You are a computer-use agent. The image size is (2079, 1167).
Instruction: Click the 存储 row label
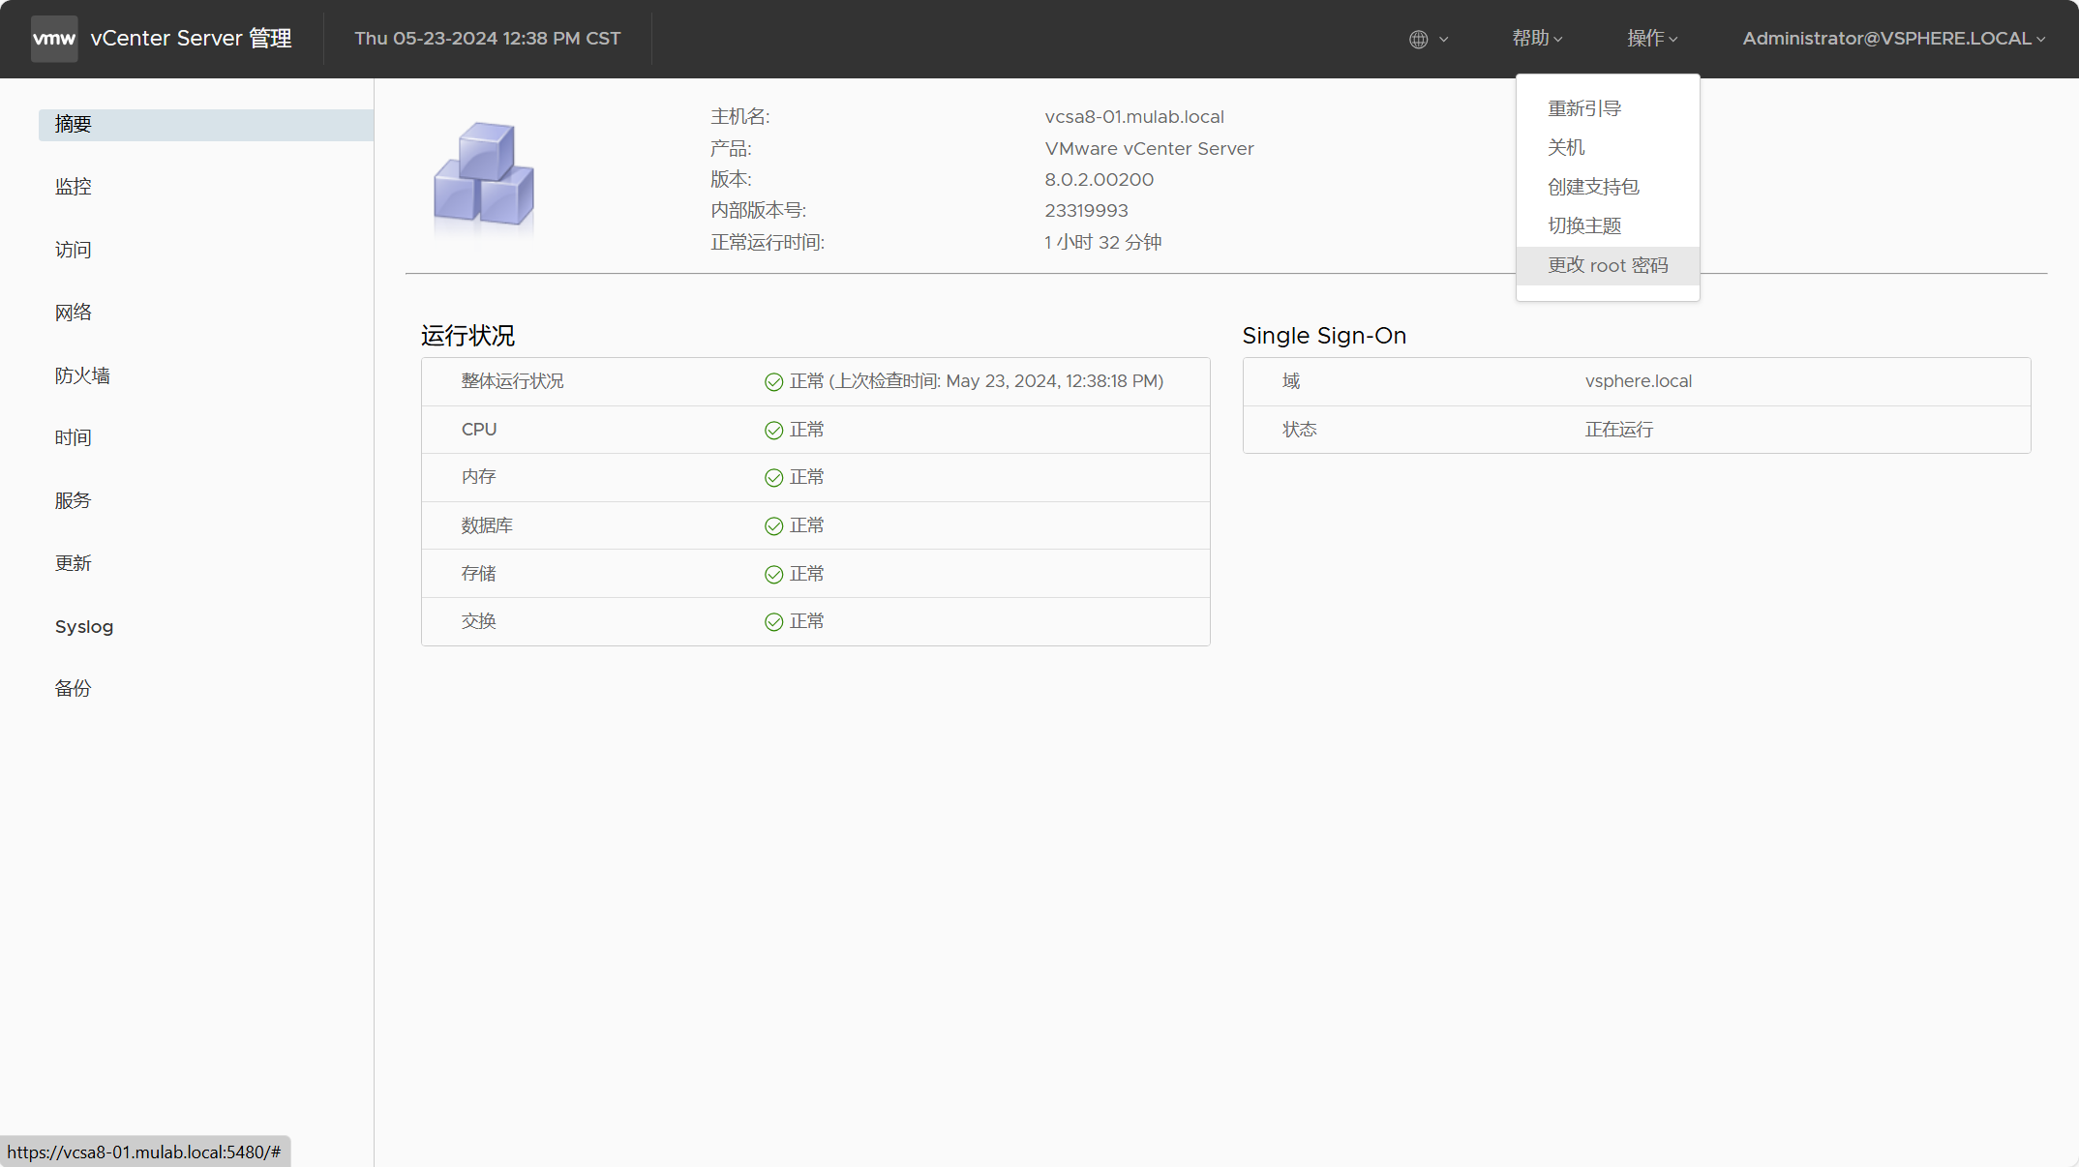click(478, 574)
